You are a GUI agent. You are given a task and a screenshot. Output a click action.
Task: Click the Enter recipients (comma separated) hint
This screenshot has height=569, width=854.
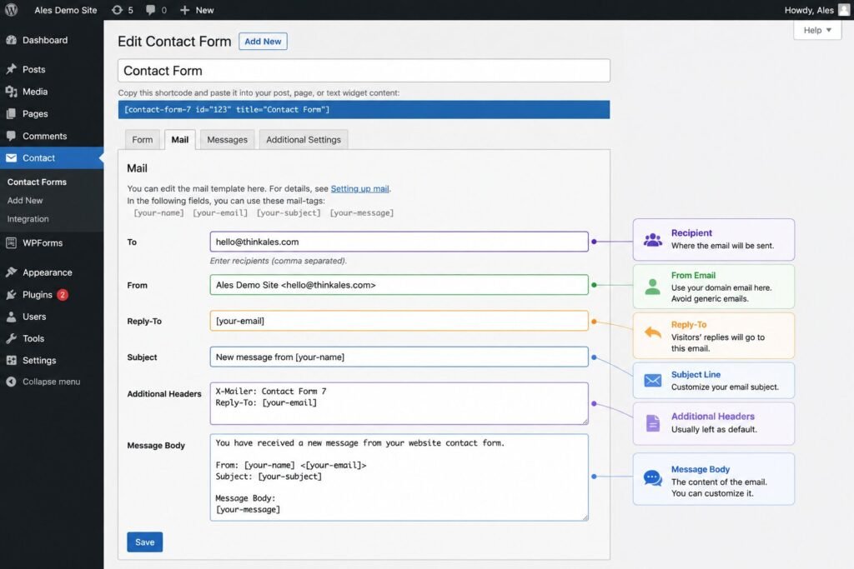[x=279, y=261]
